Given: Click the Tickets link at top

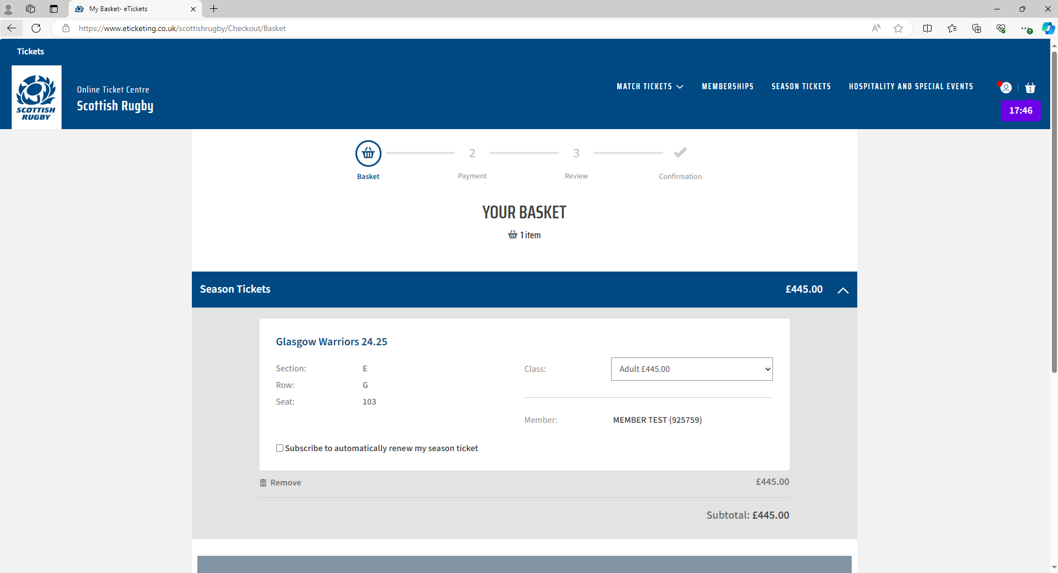Looking at the screenshot, I should click(30, 52).
